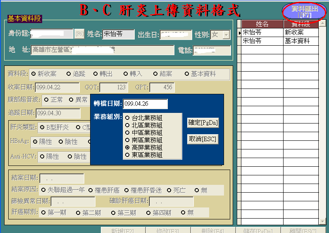Select 中區業務組 radio option
Viewport: 329px width, 233px height.
[x=127, y=133]
